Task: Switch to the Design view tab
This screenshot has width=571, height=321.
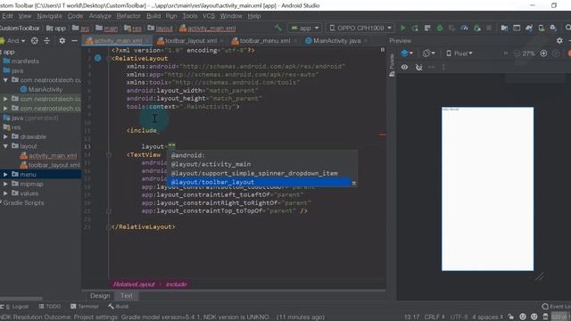Action: 100,295
